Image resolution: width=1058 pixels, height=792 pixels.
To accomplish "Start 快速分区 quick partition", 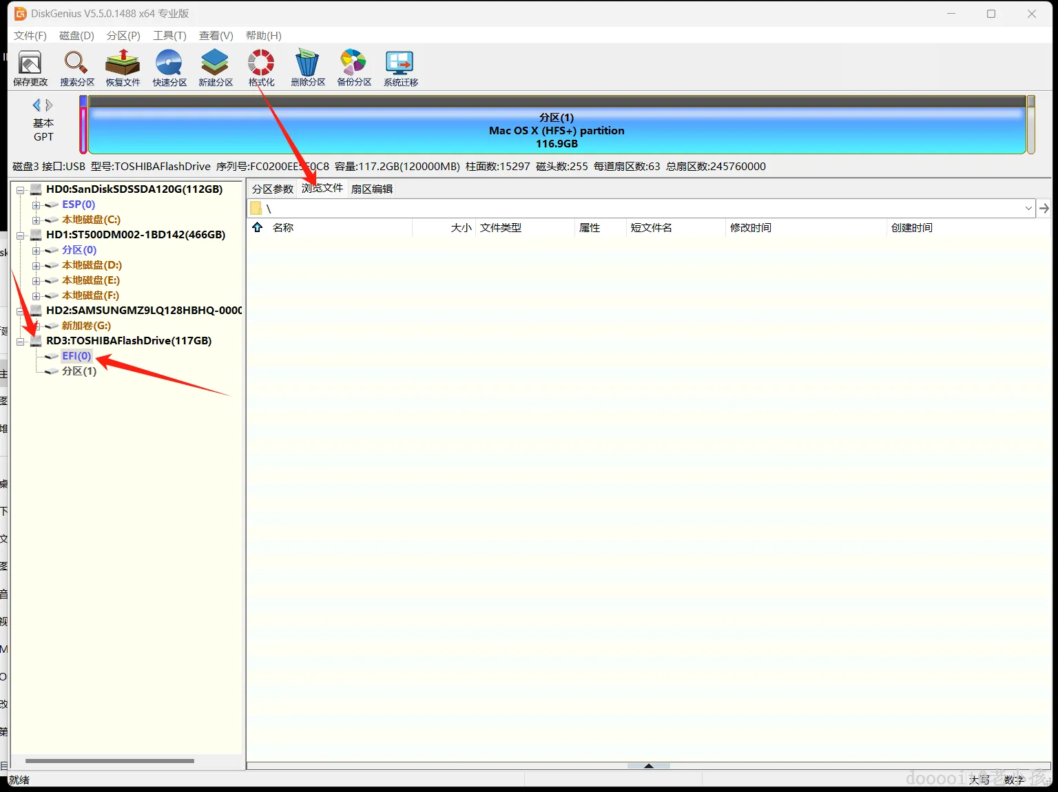I will click(169, 67).
